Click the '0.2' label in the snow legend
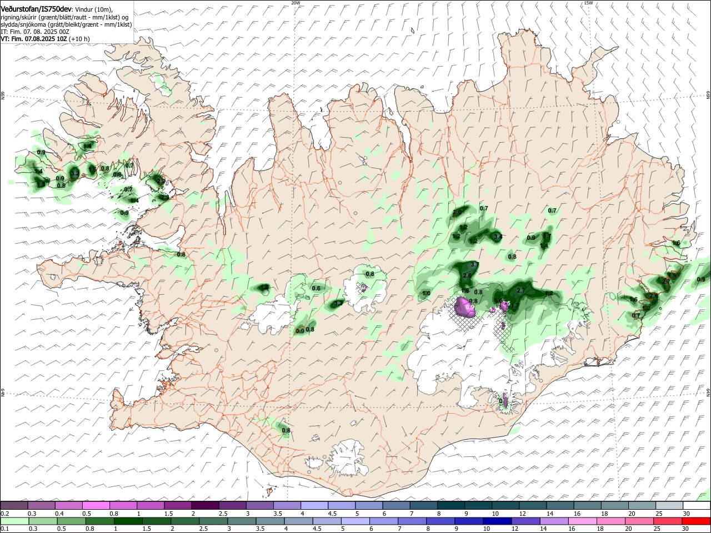This screenshot has height=533, width=711. (x=4, y=513)
